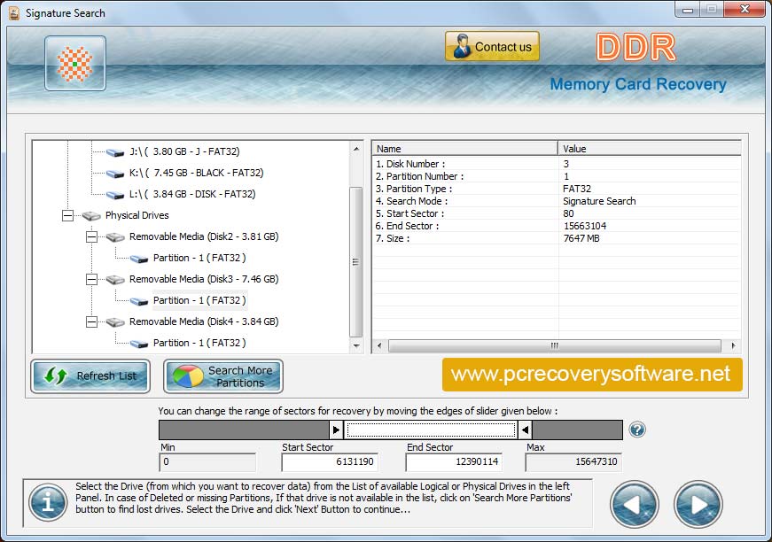Click the selected range of sector slider
This screenshot has width=772, height=542.
click(x=431, y=430)
